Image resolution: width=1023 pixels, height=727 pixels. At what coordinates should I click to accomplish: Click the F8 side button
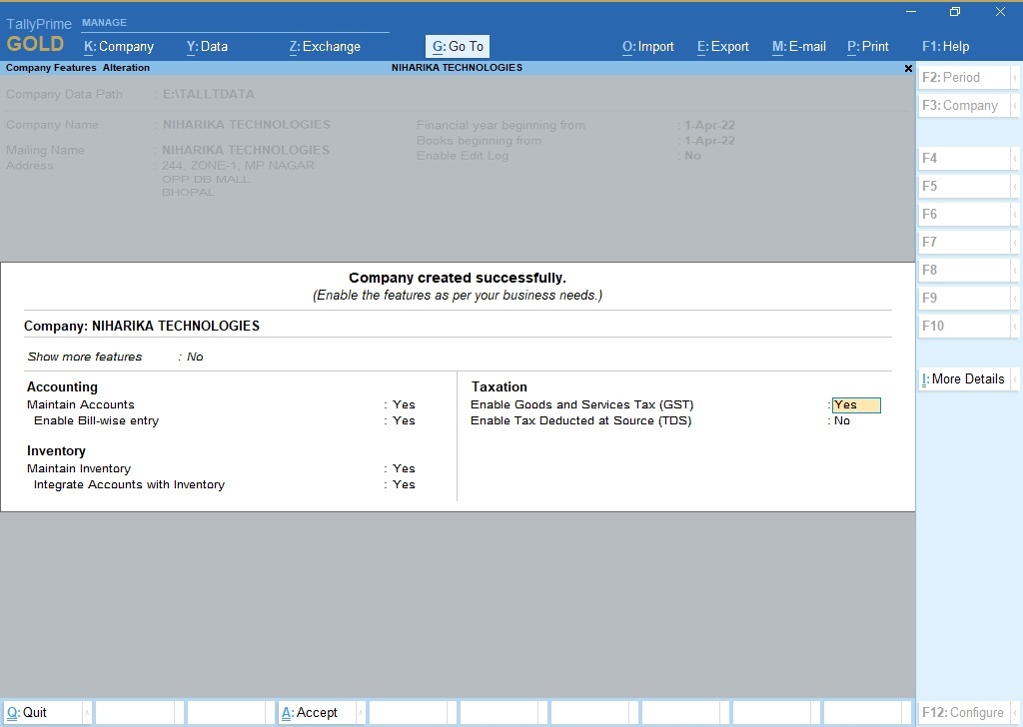tap(964, 271)
